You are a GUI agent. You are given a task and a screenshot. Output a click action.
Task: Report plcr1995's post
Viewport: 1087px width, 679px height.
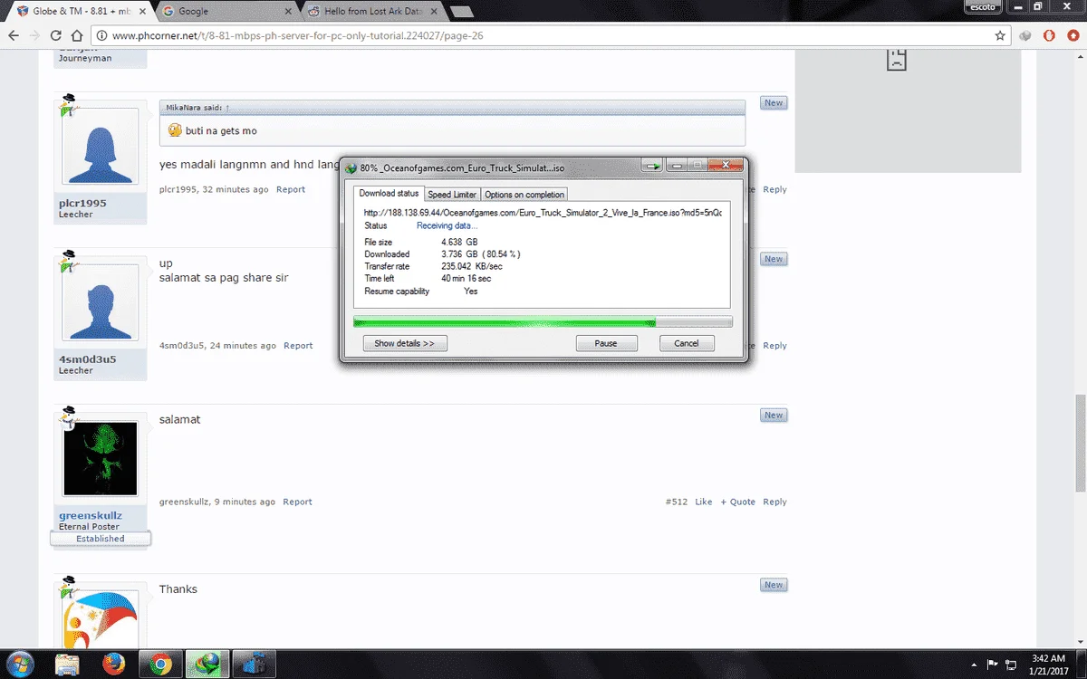291,189
